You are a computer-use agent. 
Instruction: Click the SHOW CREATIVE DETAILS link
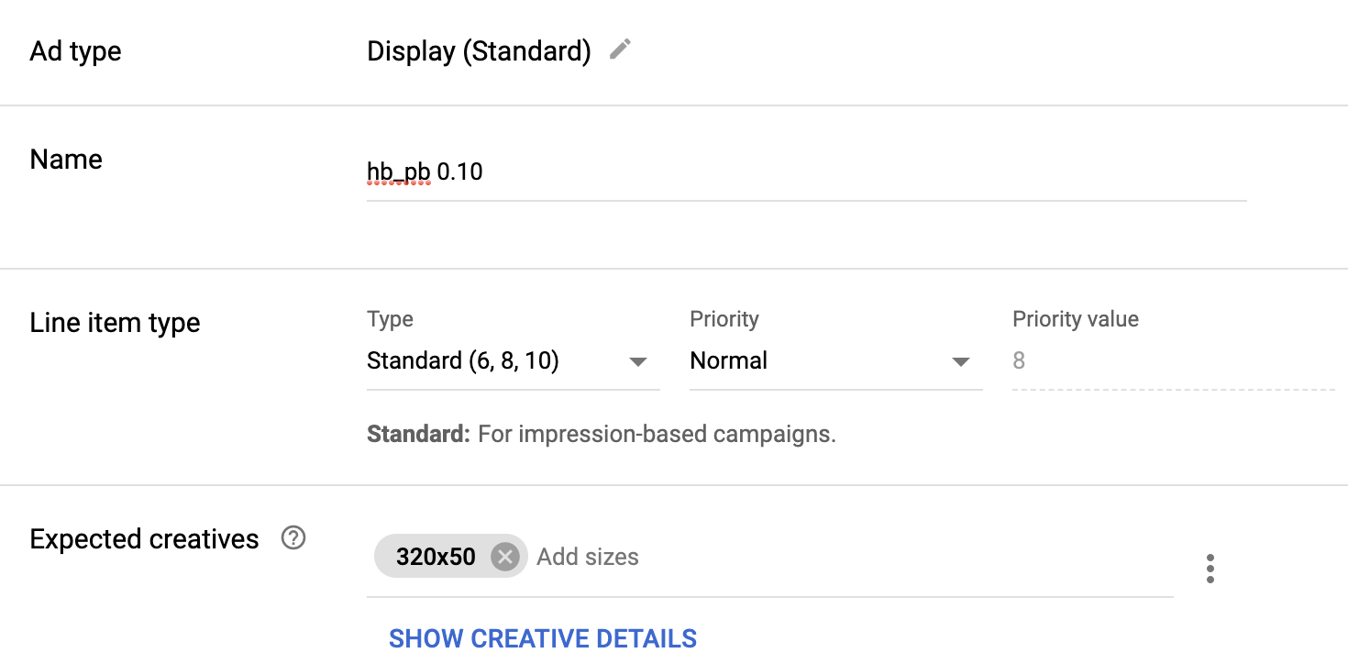click(543, 638)
